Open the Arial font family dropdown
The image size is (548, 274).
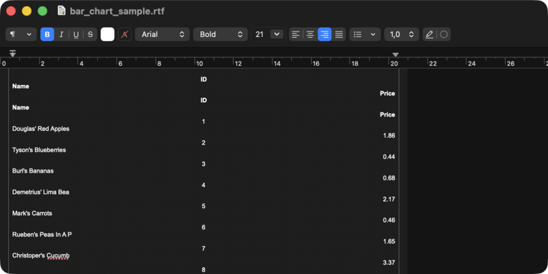tap(162, 34)
